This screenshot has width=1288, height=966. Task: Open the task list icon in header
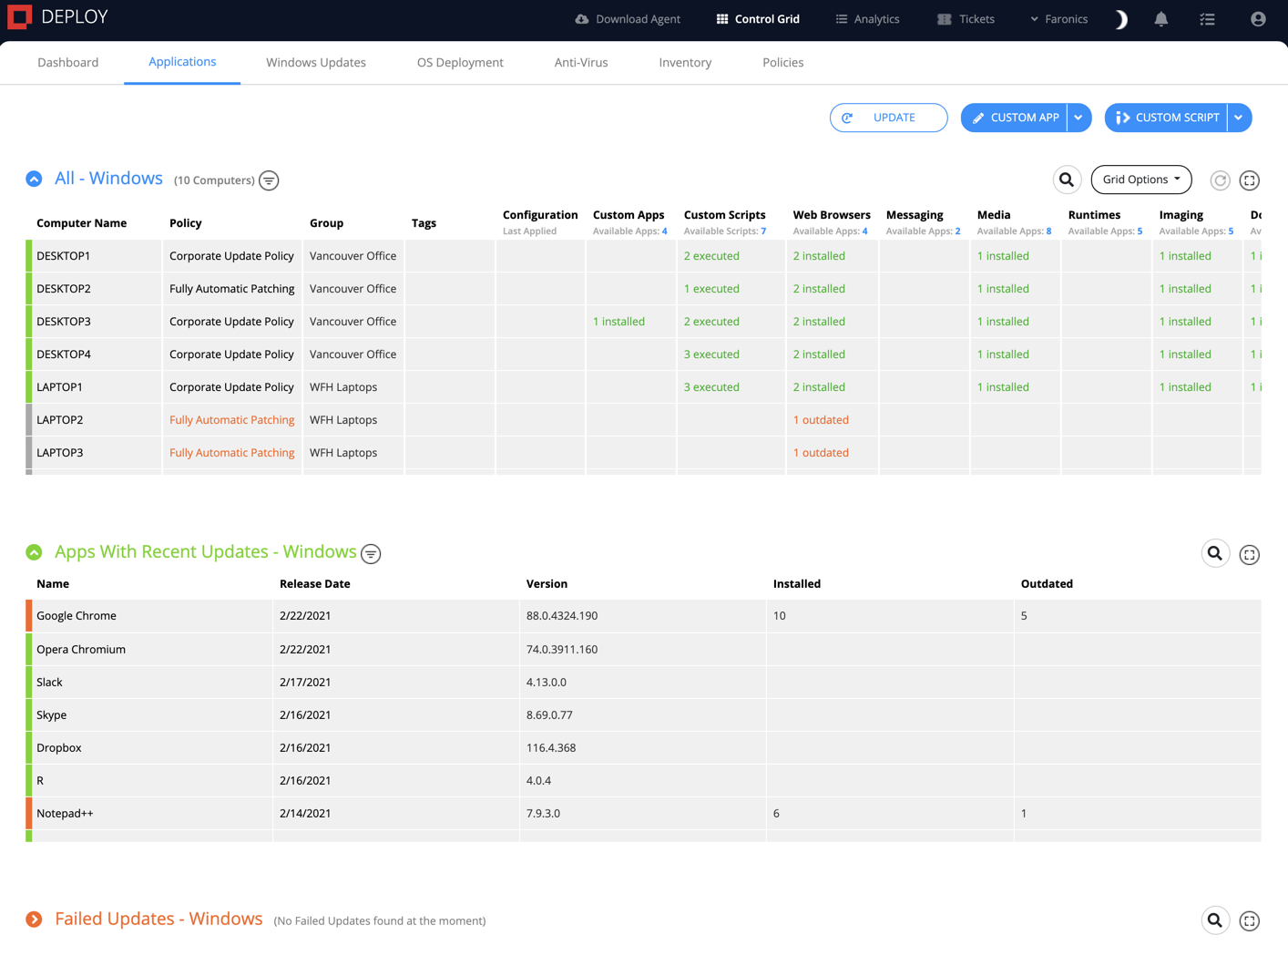(x=1208, y=19)
